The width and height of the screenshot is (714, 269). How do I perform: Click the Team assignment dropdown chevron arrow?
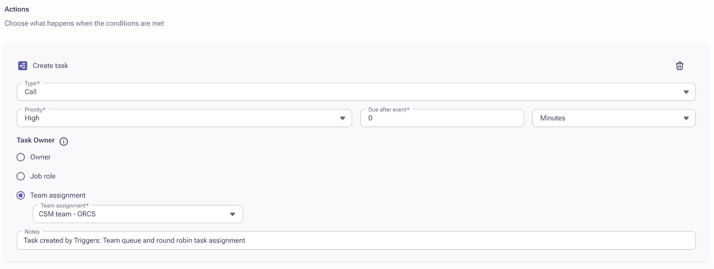[232, 214]
